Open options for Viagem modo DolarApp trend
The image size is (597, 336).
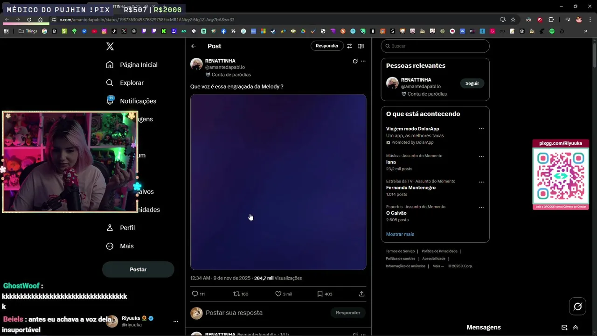(x=481, y=129)
